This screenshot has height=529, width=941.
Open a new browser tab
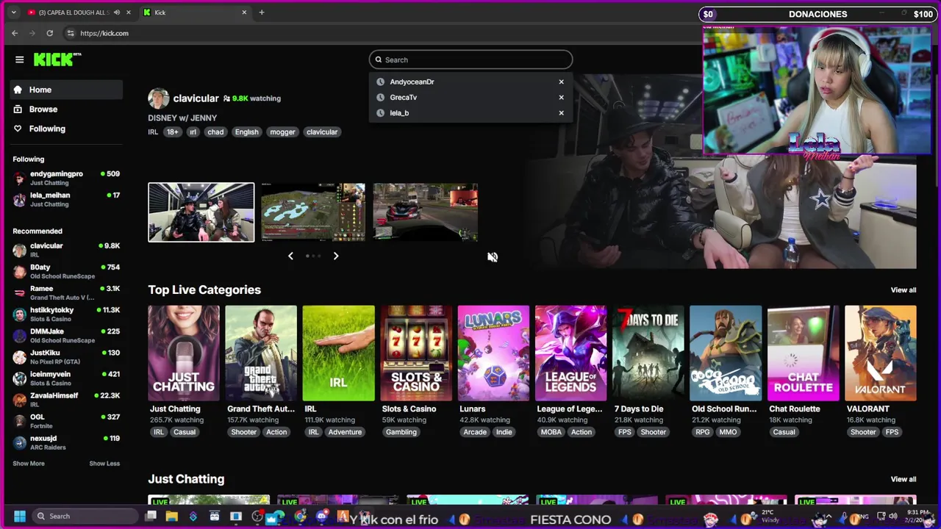click(261, 12)
